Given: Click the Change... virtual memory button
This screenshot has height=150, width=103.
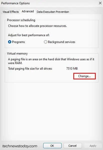Looking at the screenshot, I should (84, 76).
